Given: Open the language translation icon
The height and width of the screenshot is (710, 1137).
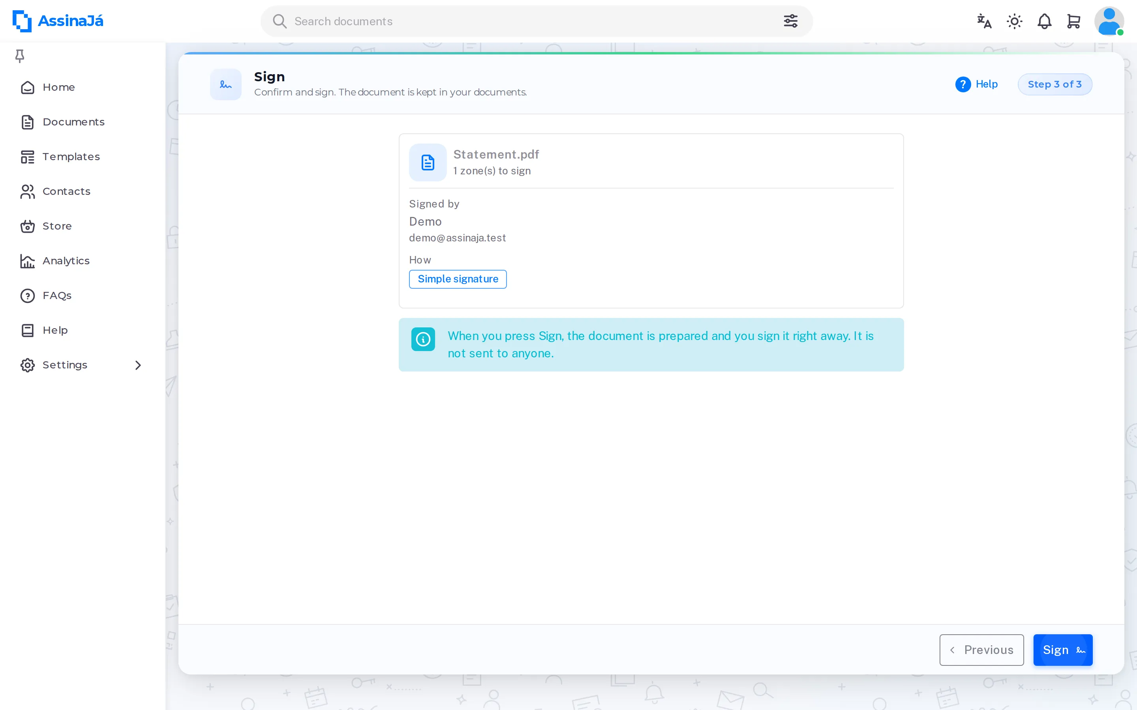Looking at the screenshot, I should [984, 21].
